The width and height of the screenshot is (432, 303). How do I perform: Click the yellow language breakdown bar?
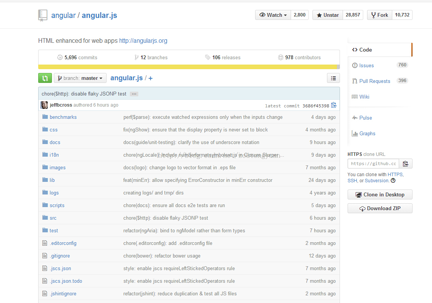pos(188,67)
